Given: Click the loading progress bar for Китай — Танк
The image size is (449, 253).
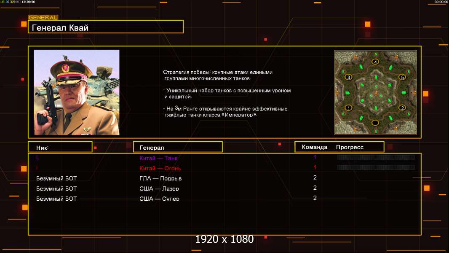Looking at the screenshot, I should 376,157.
